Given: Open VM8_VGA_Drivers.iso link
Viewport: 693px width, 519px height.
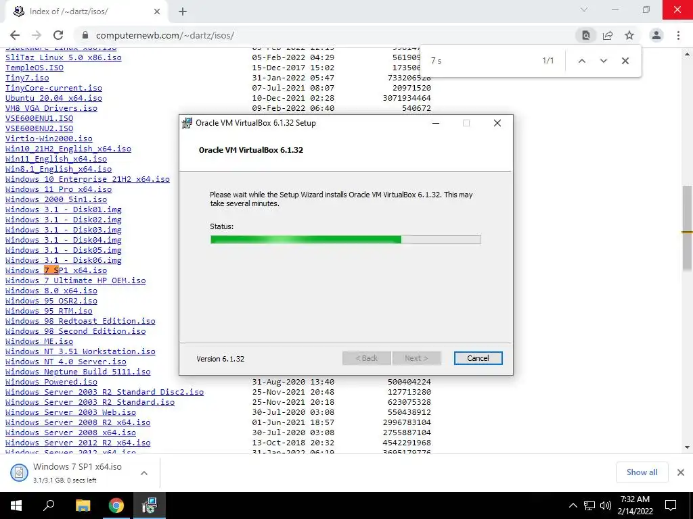Looking at the screenshot, I should [x=51, y=108].
